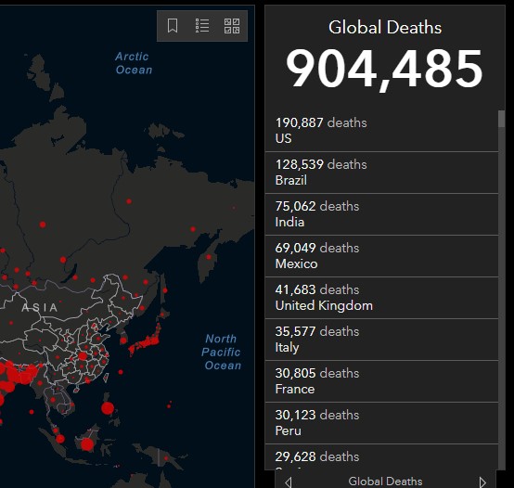Screen dimensions: 514x488
Task: Click the red marker over Japan
Action: tap(146, 341)
